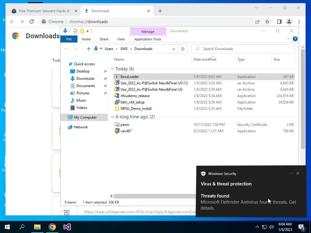This screenshot has height=233, width=311.
Task: Click the taskbar search magnifier
Action: [22, 227]
